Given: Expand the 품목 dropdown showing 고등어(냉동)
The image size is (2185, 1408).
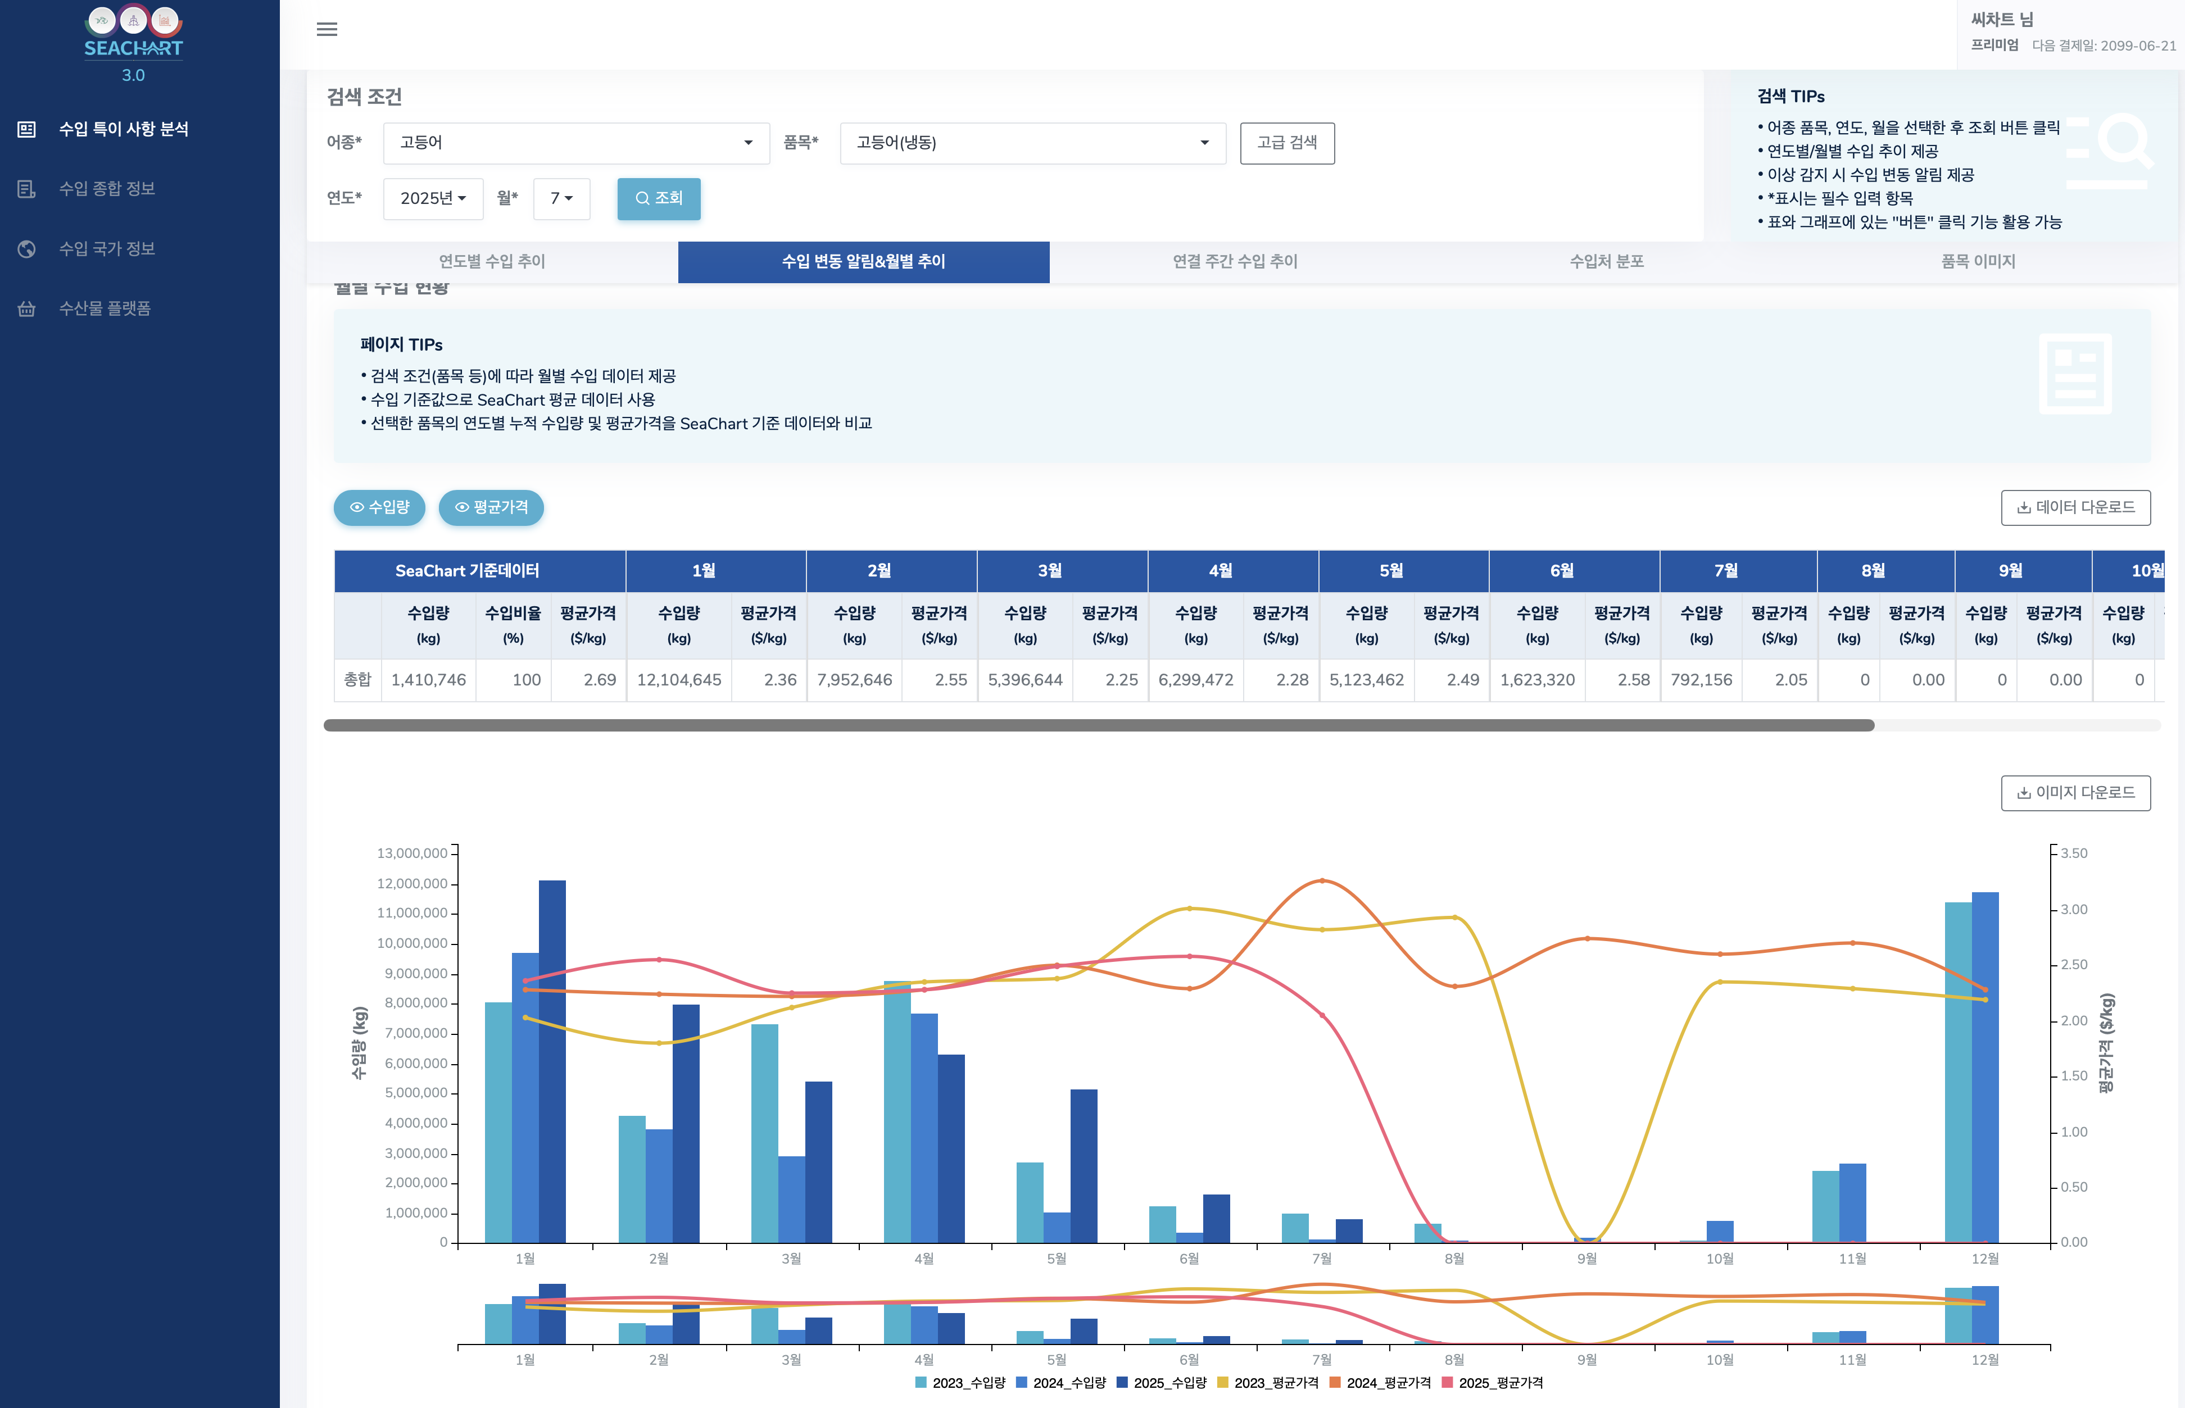Looking at the screenshot, I should click(1032, 143).
